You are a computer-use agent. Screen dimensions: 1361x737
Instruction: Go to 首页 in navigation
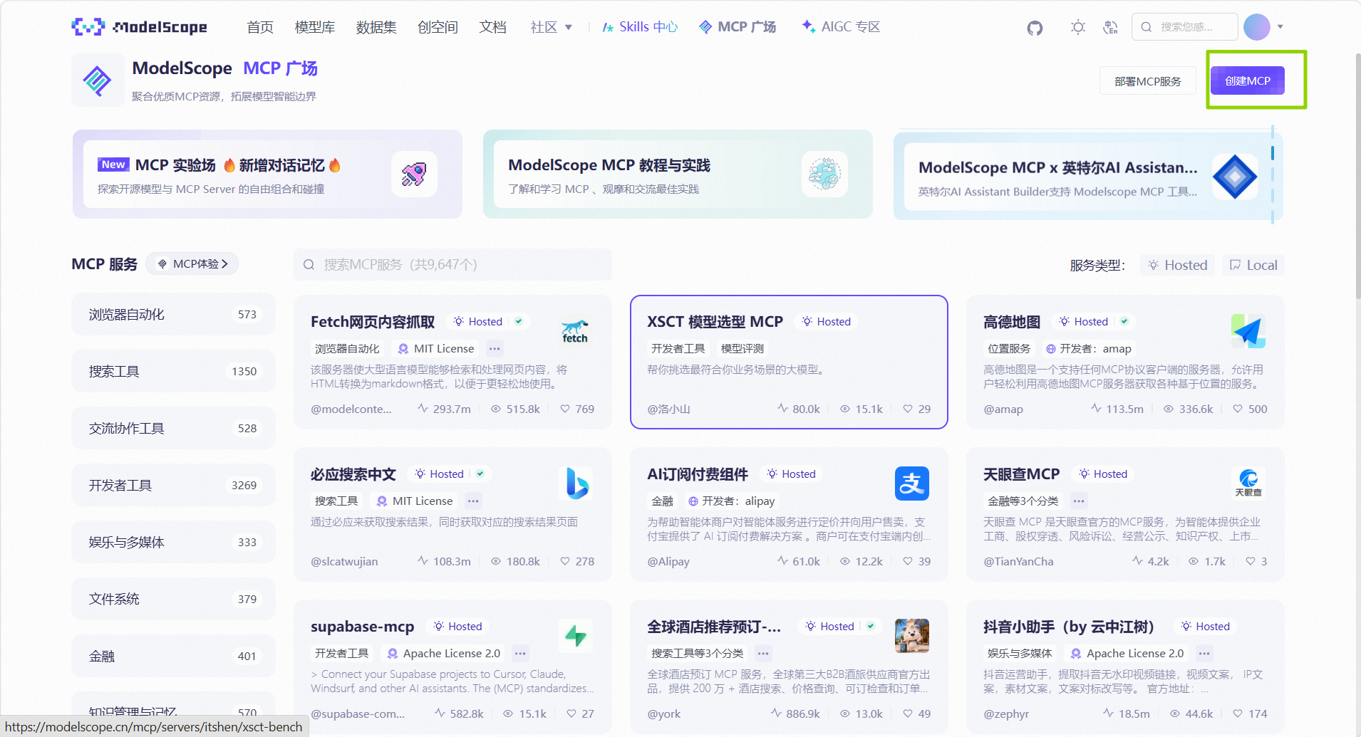tap(260, 27)
